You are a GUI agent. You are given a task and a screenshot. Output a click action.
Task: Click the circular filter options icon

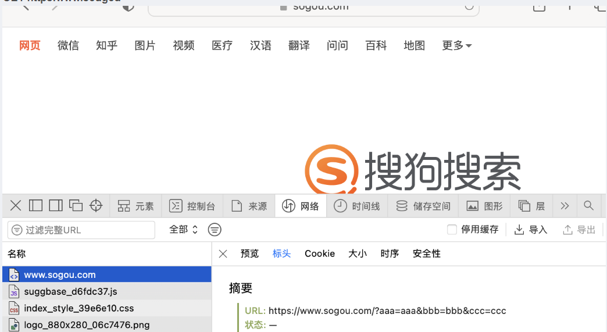[215, 230]
